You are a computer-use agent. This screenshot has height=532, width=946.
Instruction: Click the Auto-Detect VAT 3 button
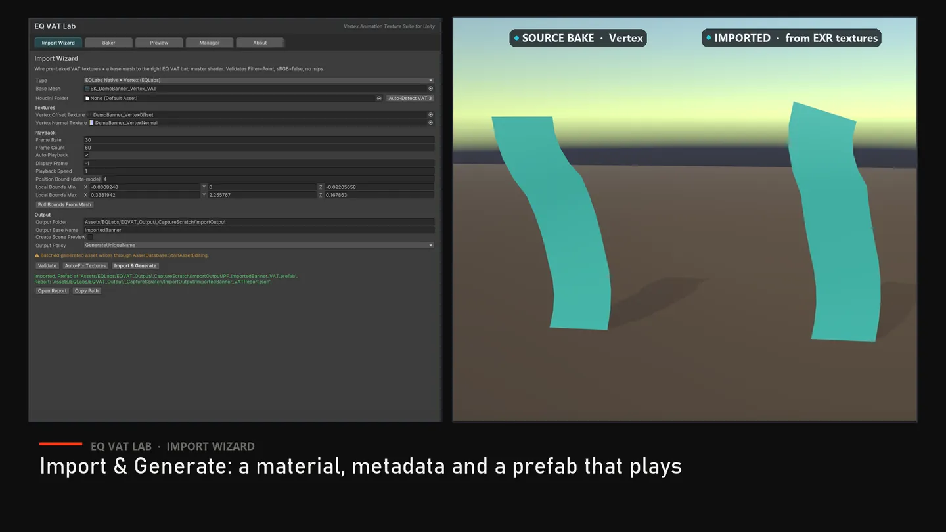(x=410, y=99)
